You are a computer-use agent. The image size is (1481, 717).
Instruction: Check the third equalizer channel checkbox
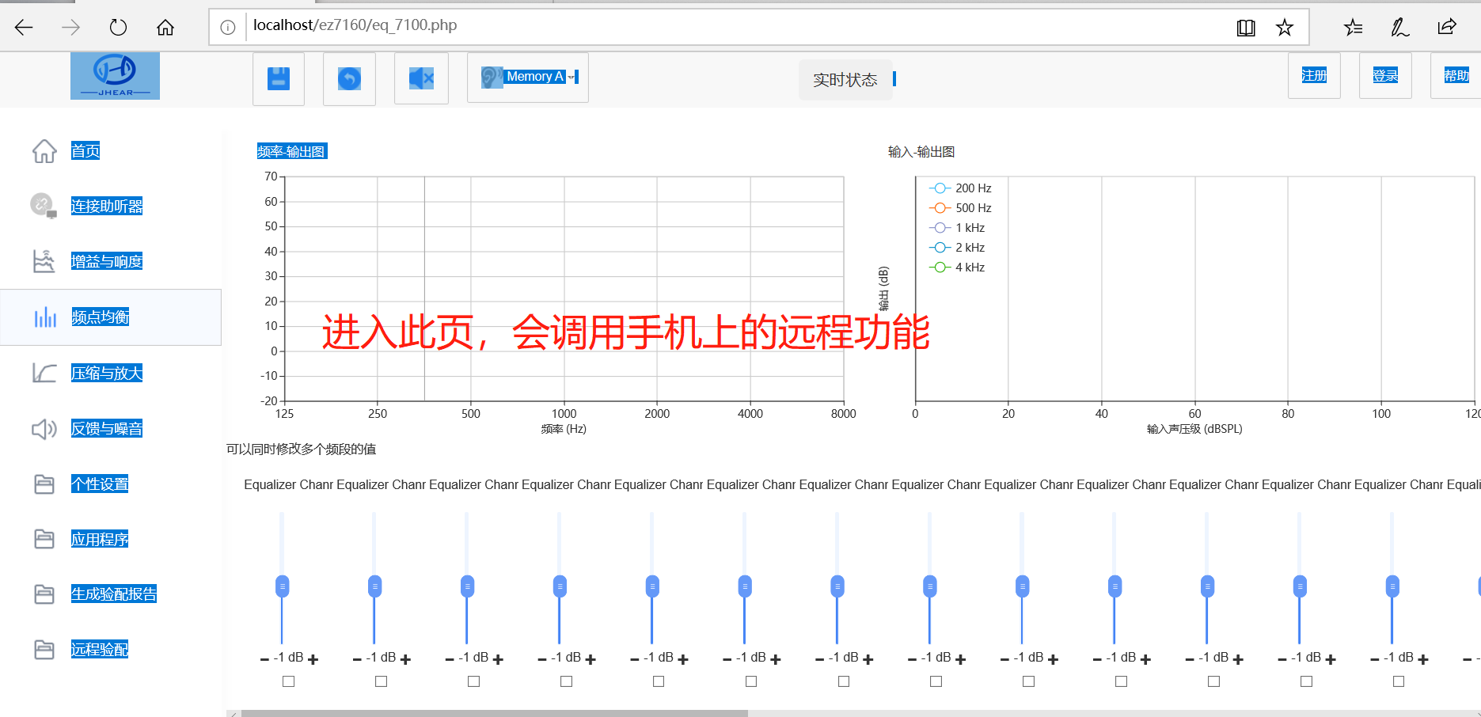coord(474,681)
